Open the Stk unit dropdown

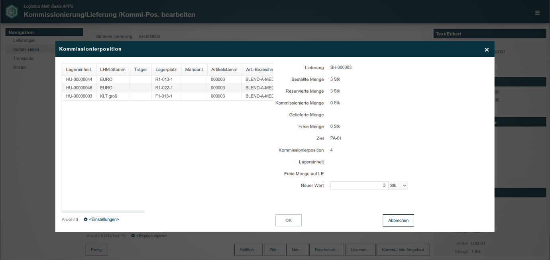pyautogui.click(x=398, y=186)
